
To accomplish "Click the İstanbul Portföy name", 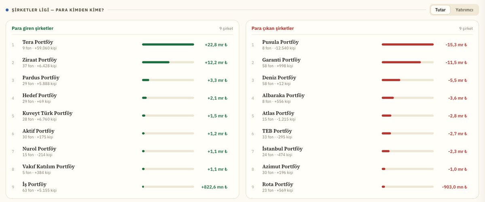I will pos(282,149).
